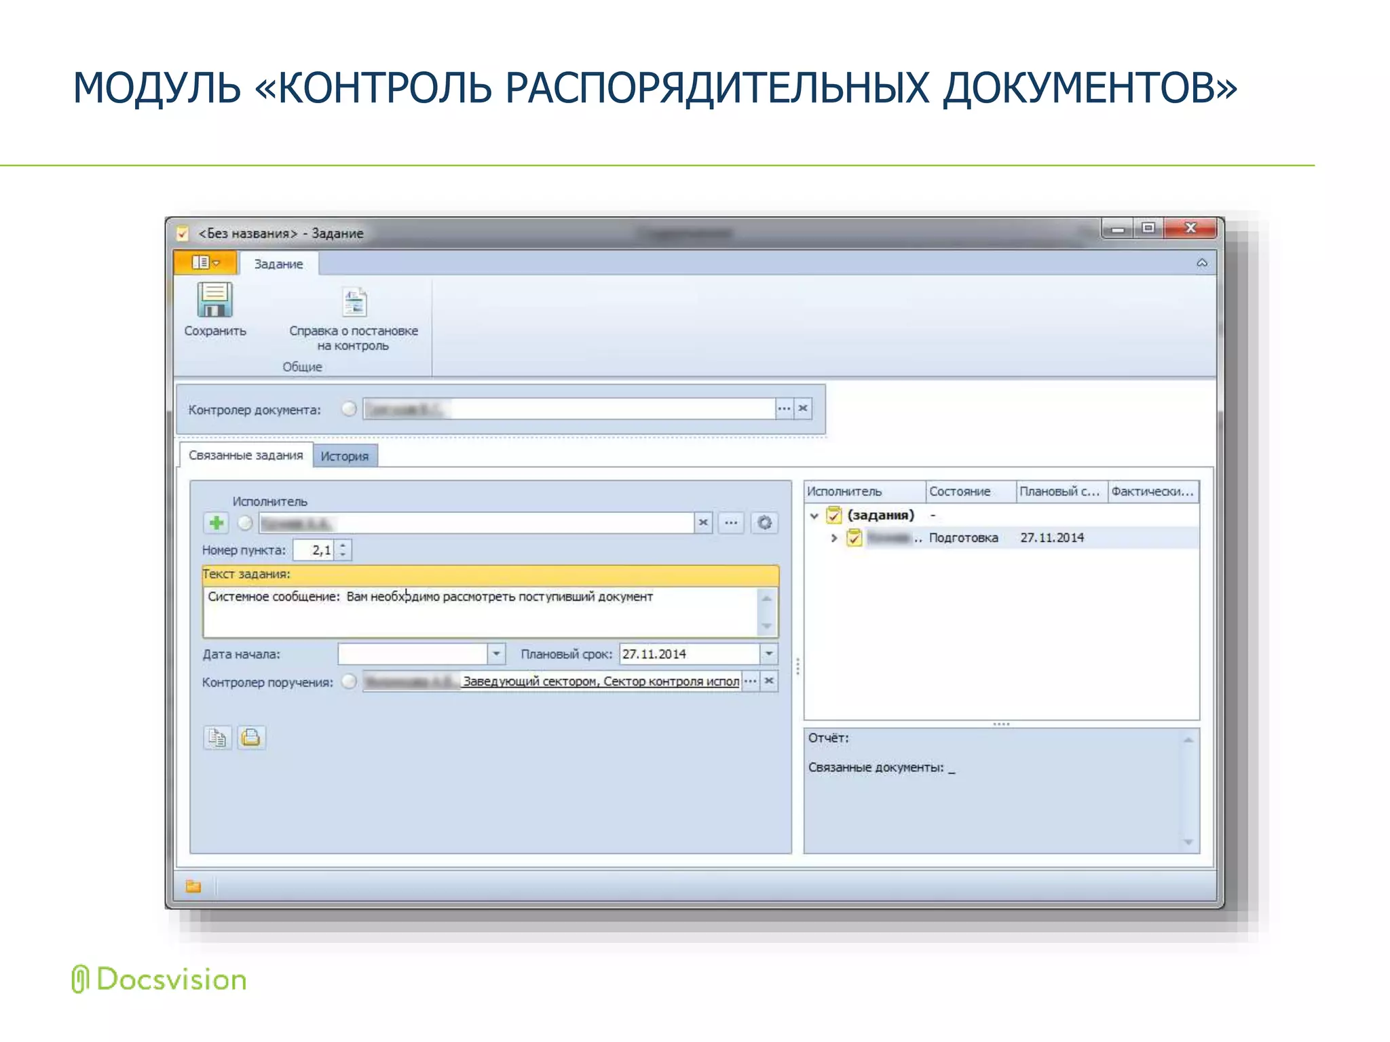Minimize the Задание window
1390x1042 pixels.
point(1117,229)
